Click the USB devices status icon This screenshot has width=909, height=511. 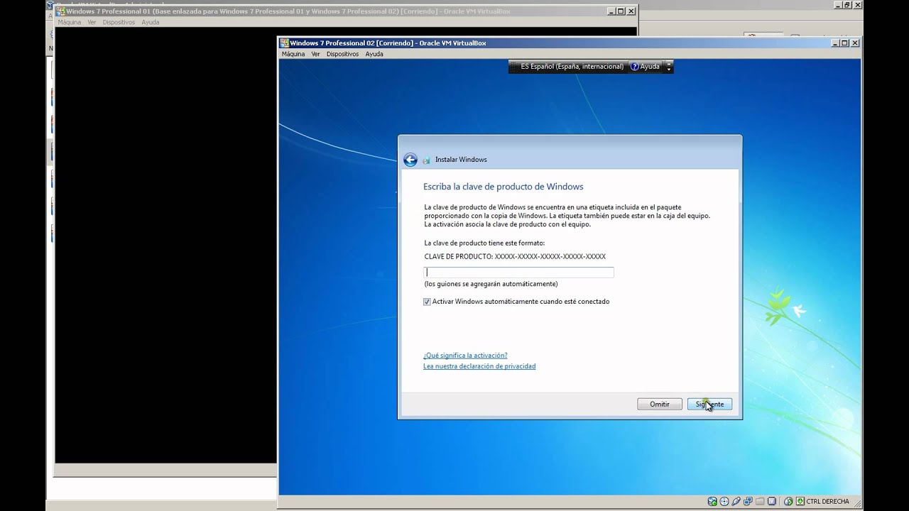tap(736, 501)
